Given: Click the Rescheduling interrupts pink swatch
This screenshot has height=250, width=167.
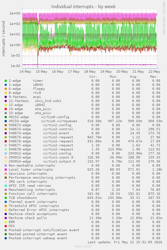Looking at the screenshot, I should click(6, 190).
